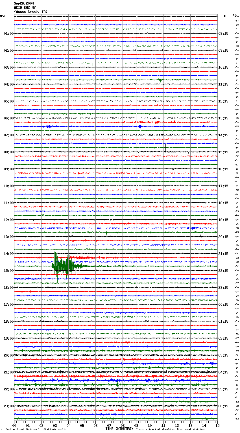Screen dimensions: 240x433
Task: Select the 19:00 MST hour label
Action: pyautogui.click(x=9, y=338)
